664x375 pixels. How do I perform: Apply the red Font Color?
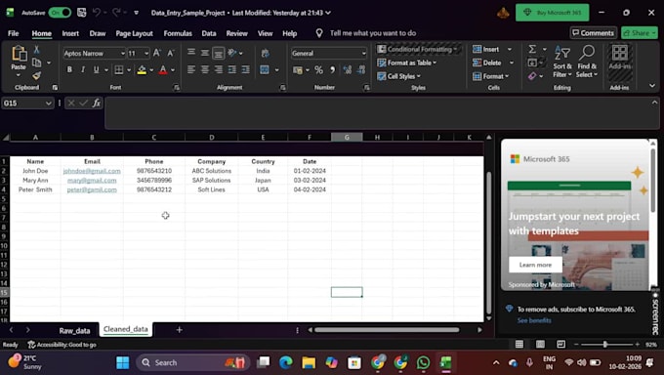pos(163,70)
